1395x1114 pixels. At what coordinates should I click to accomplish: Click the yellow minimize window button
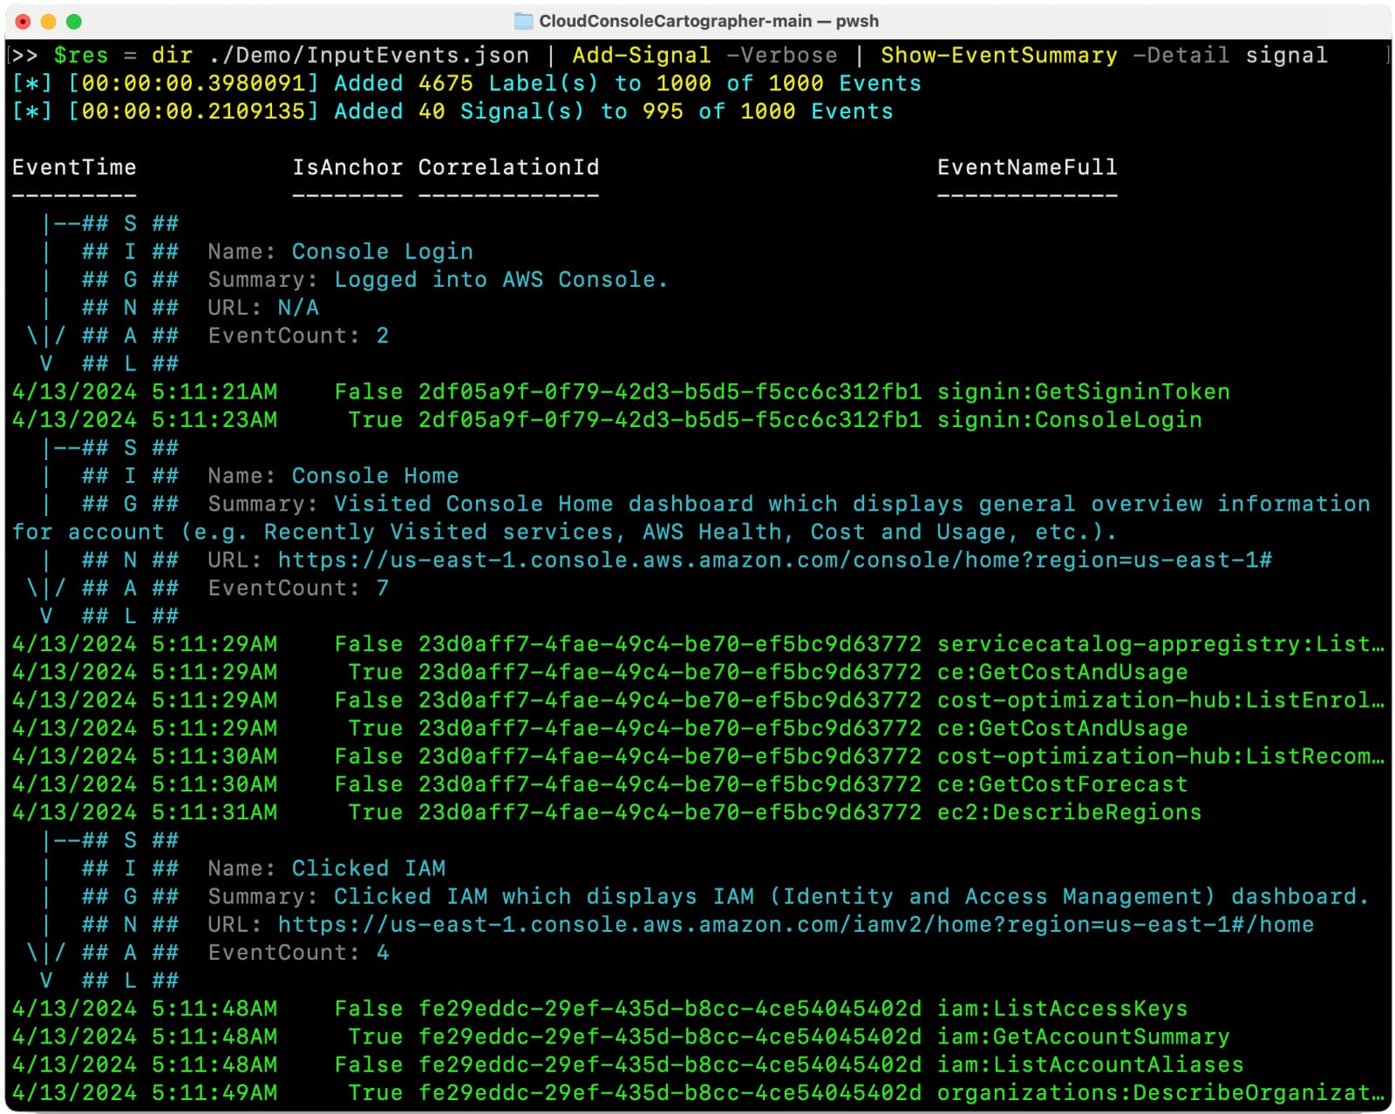point(49,21)
